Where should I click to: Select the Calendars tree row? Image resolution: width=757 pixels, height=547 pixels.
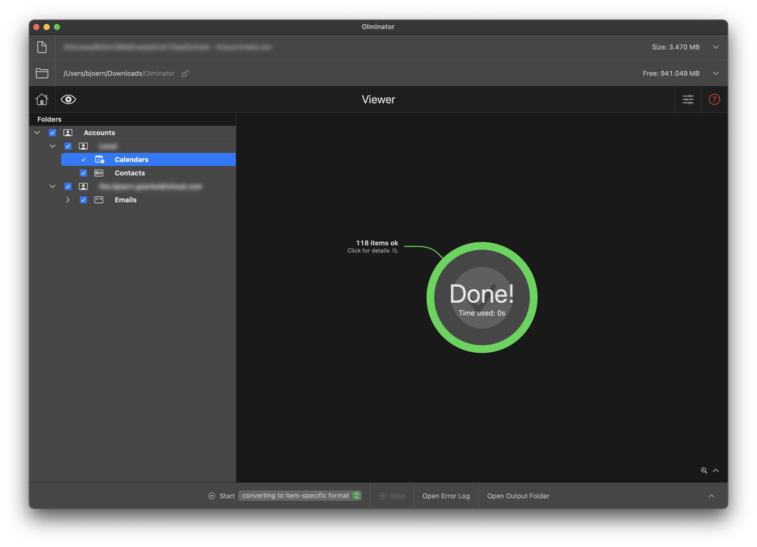[x=148, y=160]
